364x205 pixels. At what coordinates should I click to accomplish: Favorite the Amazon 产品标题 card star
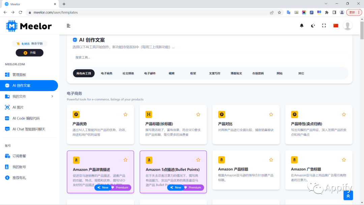pyautogui.click(x=271, y=160)
